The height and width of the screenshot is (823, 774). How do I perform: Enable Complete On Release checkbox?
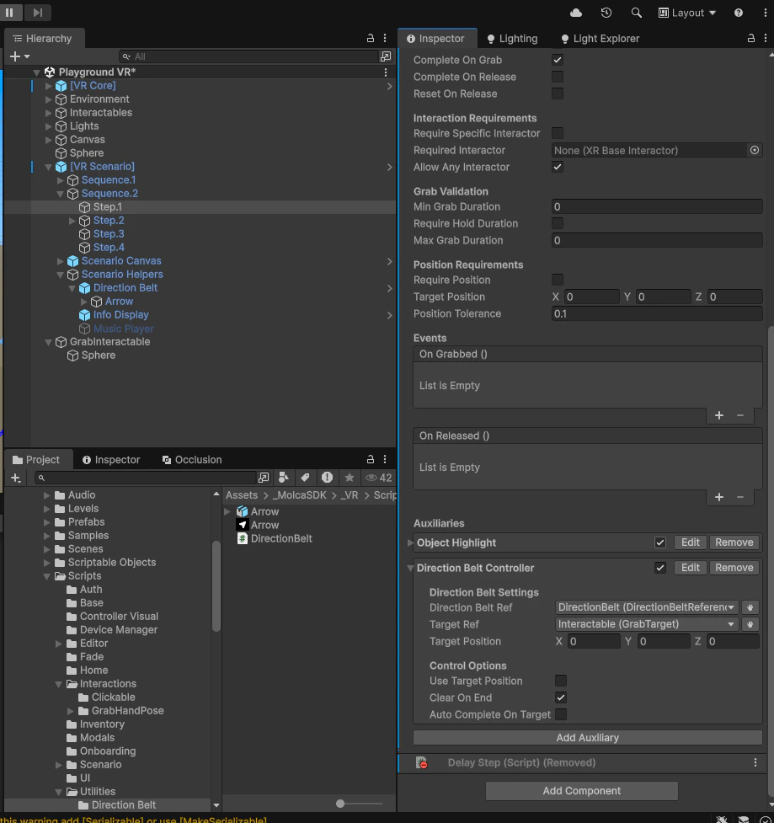coord(558,77)
